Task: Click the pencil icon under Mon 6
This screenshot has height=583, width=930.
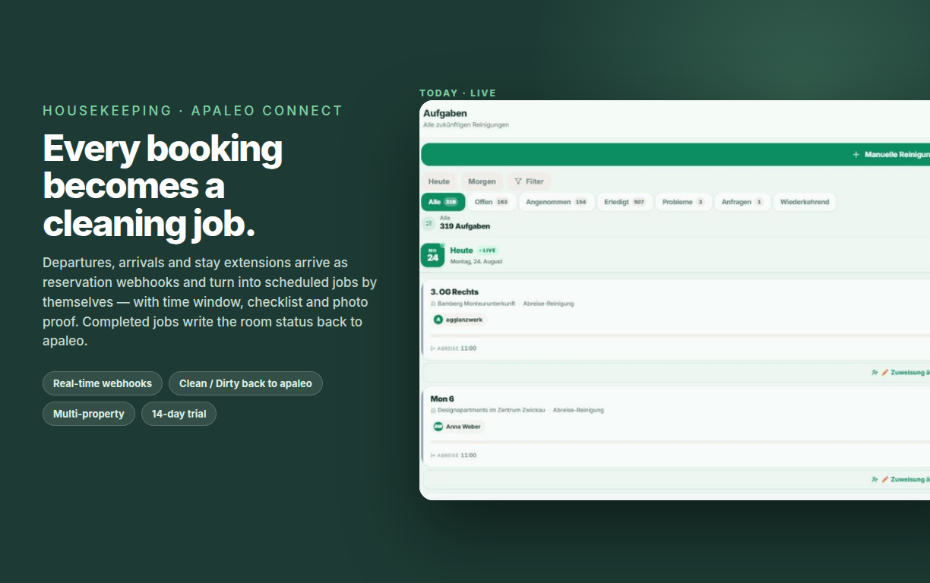Action: click(884, 480)
